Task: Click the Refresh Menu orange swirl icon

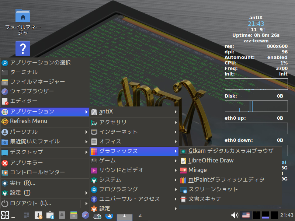Action: [5, 122]
